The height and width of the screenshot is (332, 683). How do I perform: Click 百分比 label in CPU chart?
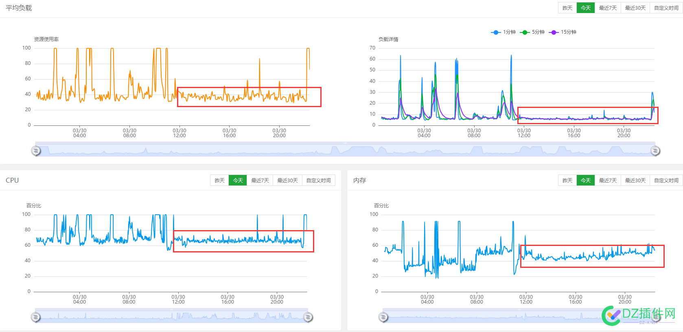click(34, 206)
